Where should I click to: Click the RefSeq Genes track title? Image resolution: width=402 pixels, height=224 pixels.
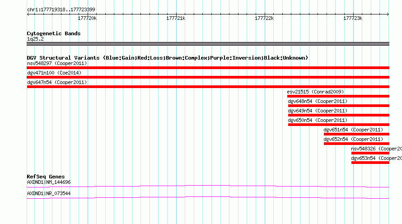point(46,177)
